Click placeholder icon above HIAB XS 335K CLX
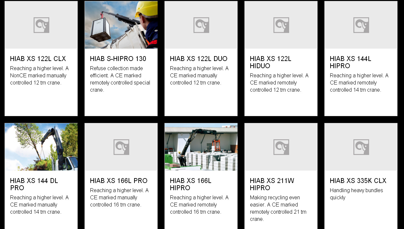 (361, 147)
